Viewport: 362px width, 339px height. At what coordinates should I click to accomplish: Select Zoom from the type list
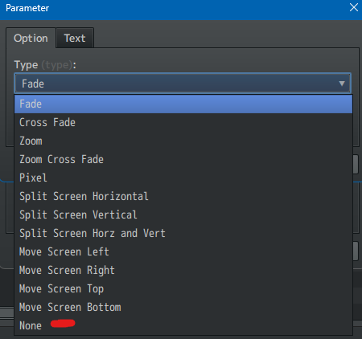click(x=183, y=141)
